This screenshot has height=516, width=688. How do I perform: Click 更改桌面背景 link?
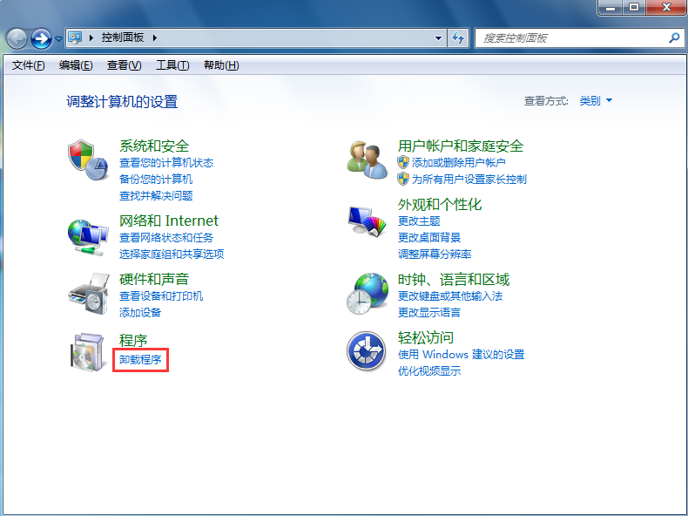[429, 238]
